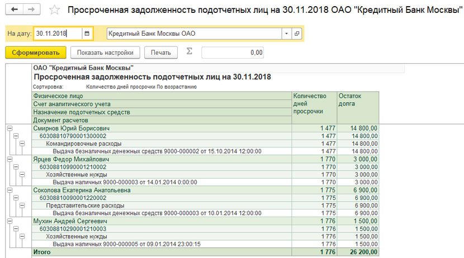Collapse the Мухин Андрей Сергеевич group
This screenshot has height=258, width=464.
tap(10, 221)
